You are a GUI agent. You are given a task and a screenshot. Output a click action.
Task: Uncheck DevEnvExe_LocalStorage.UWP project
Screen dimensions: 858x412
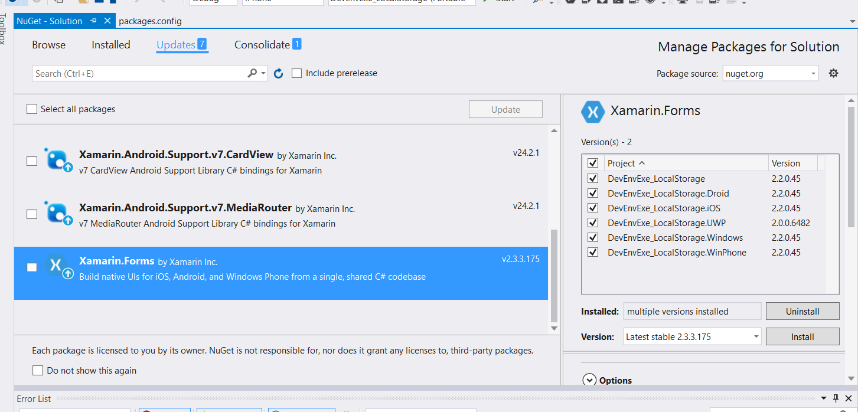pos(593,223)
